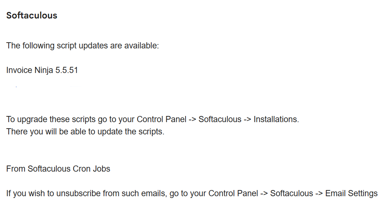
Task: Click the 'Email Settings' text
Action: point(351,194)
